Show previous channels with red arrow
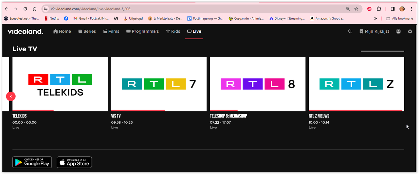 click(11, 96)
